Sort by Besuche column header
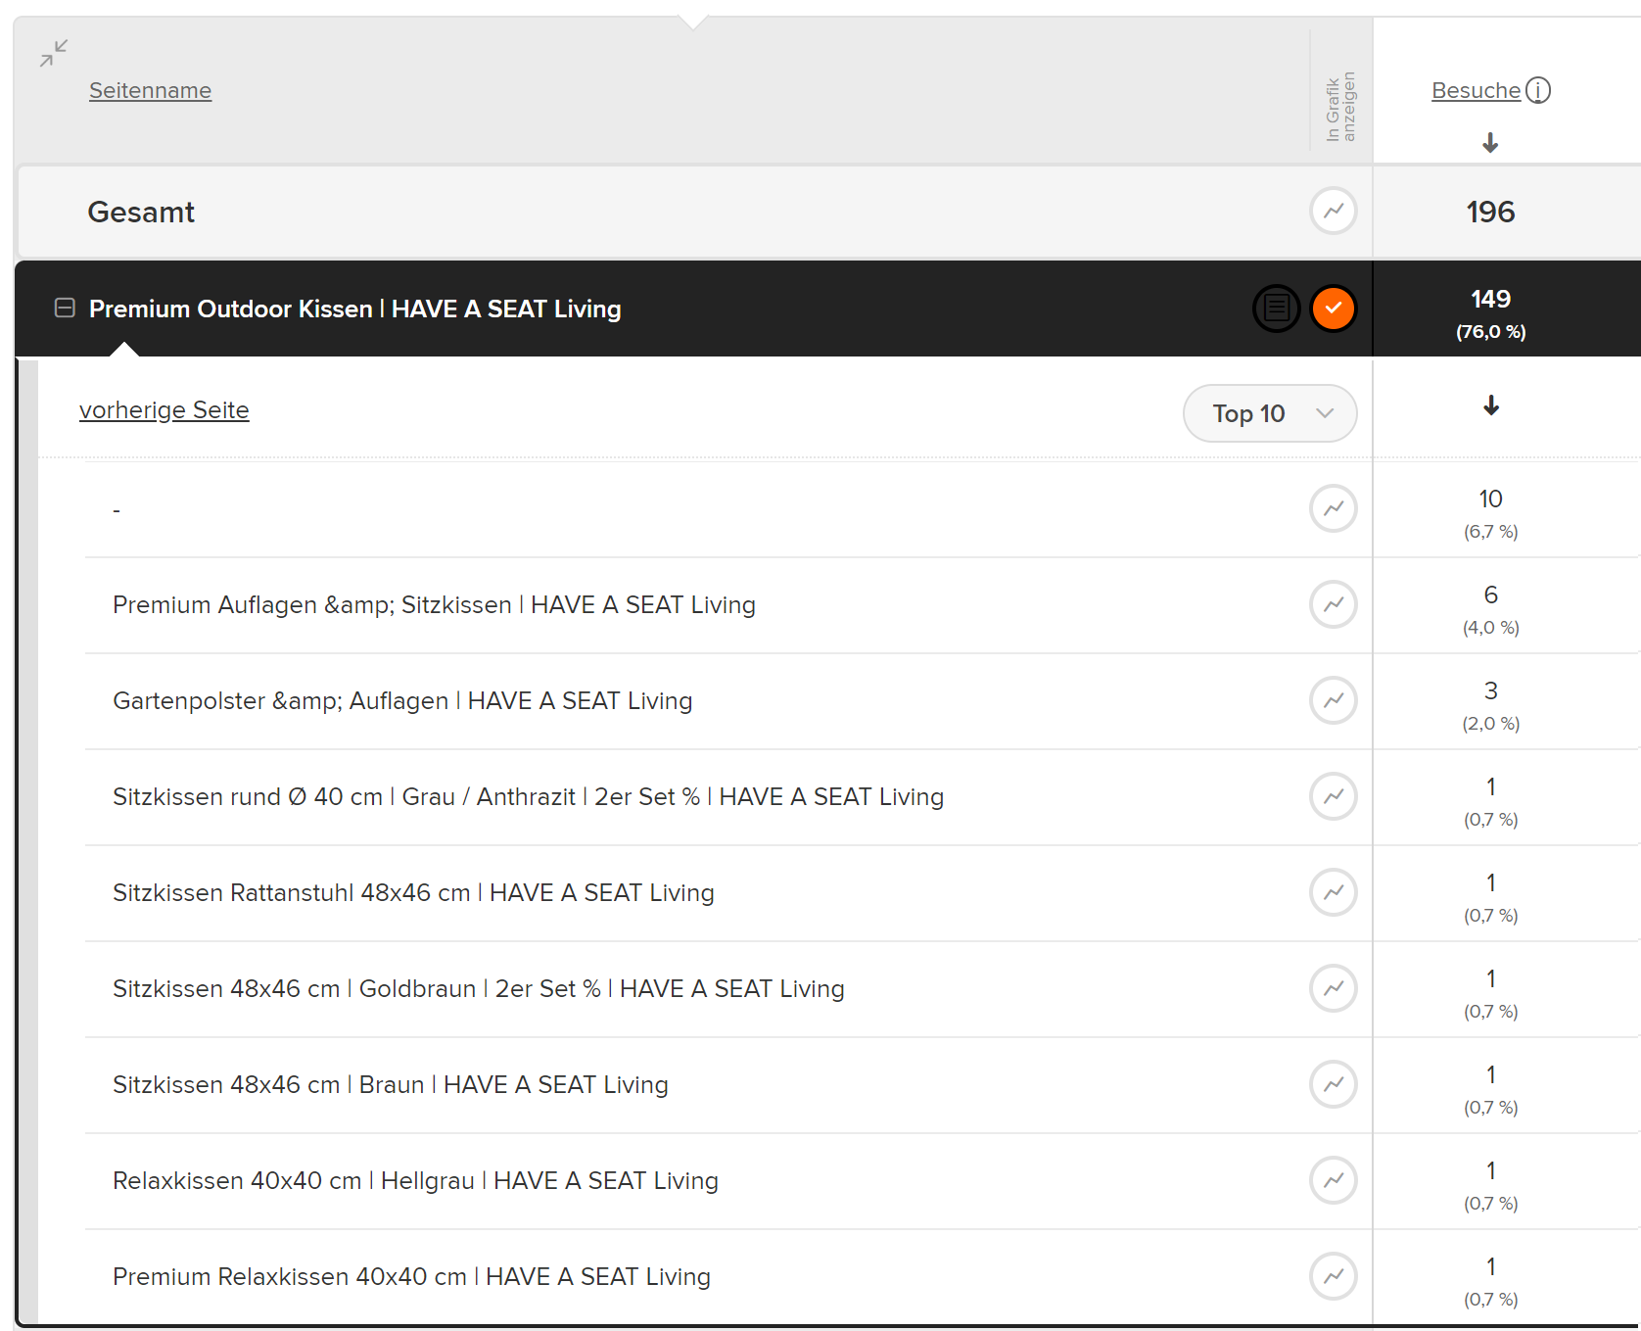The width and height of the screenshot is (1641, 1331). coord(1476,90)
